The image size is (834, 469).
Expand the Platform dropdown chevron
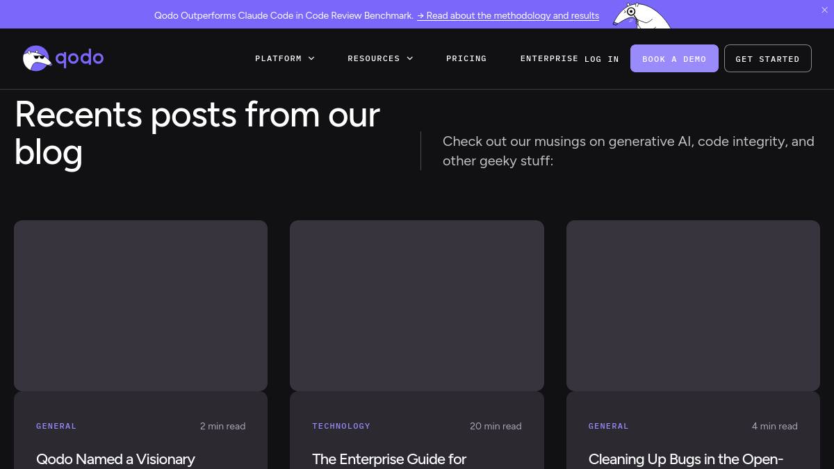(x=311, y=58)
